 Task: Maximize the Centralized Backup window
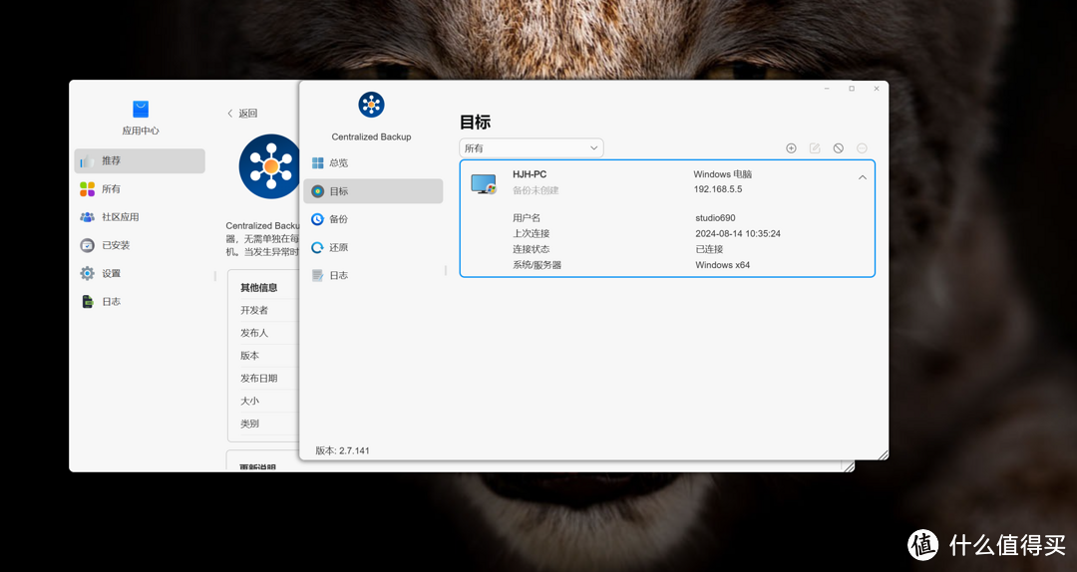(x=852, y=89)
